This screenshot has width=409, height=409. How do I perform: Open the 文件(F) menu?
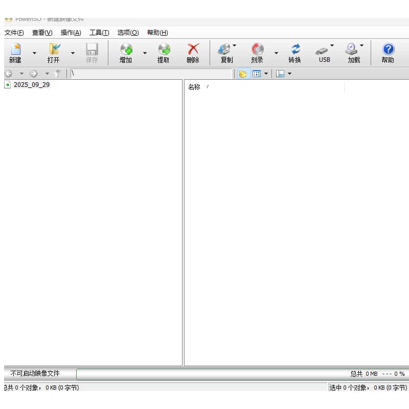(x=14, y=33)
